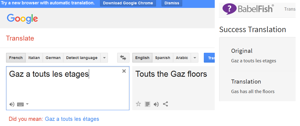Select French as source language
300x126 pixels.
(x=16, y=58)
